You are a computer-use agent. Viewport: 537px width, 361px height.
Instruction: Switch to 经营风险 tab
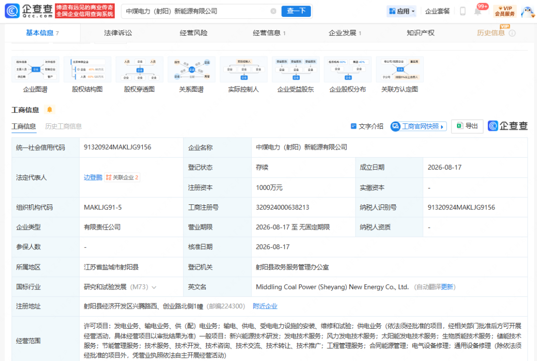pyautogui.click(x=193, y=33)
